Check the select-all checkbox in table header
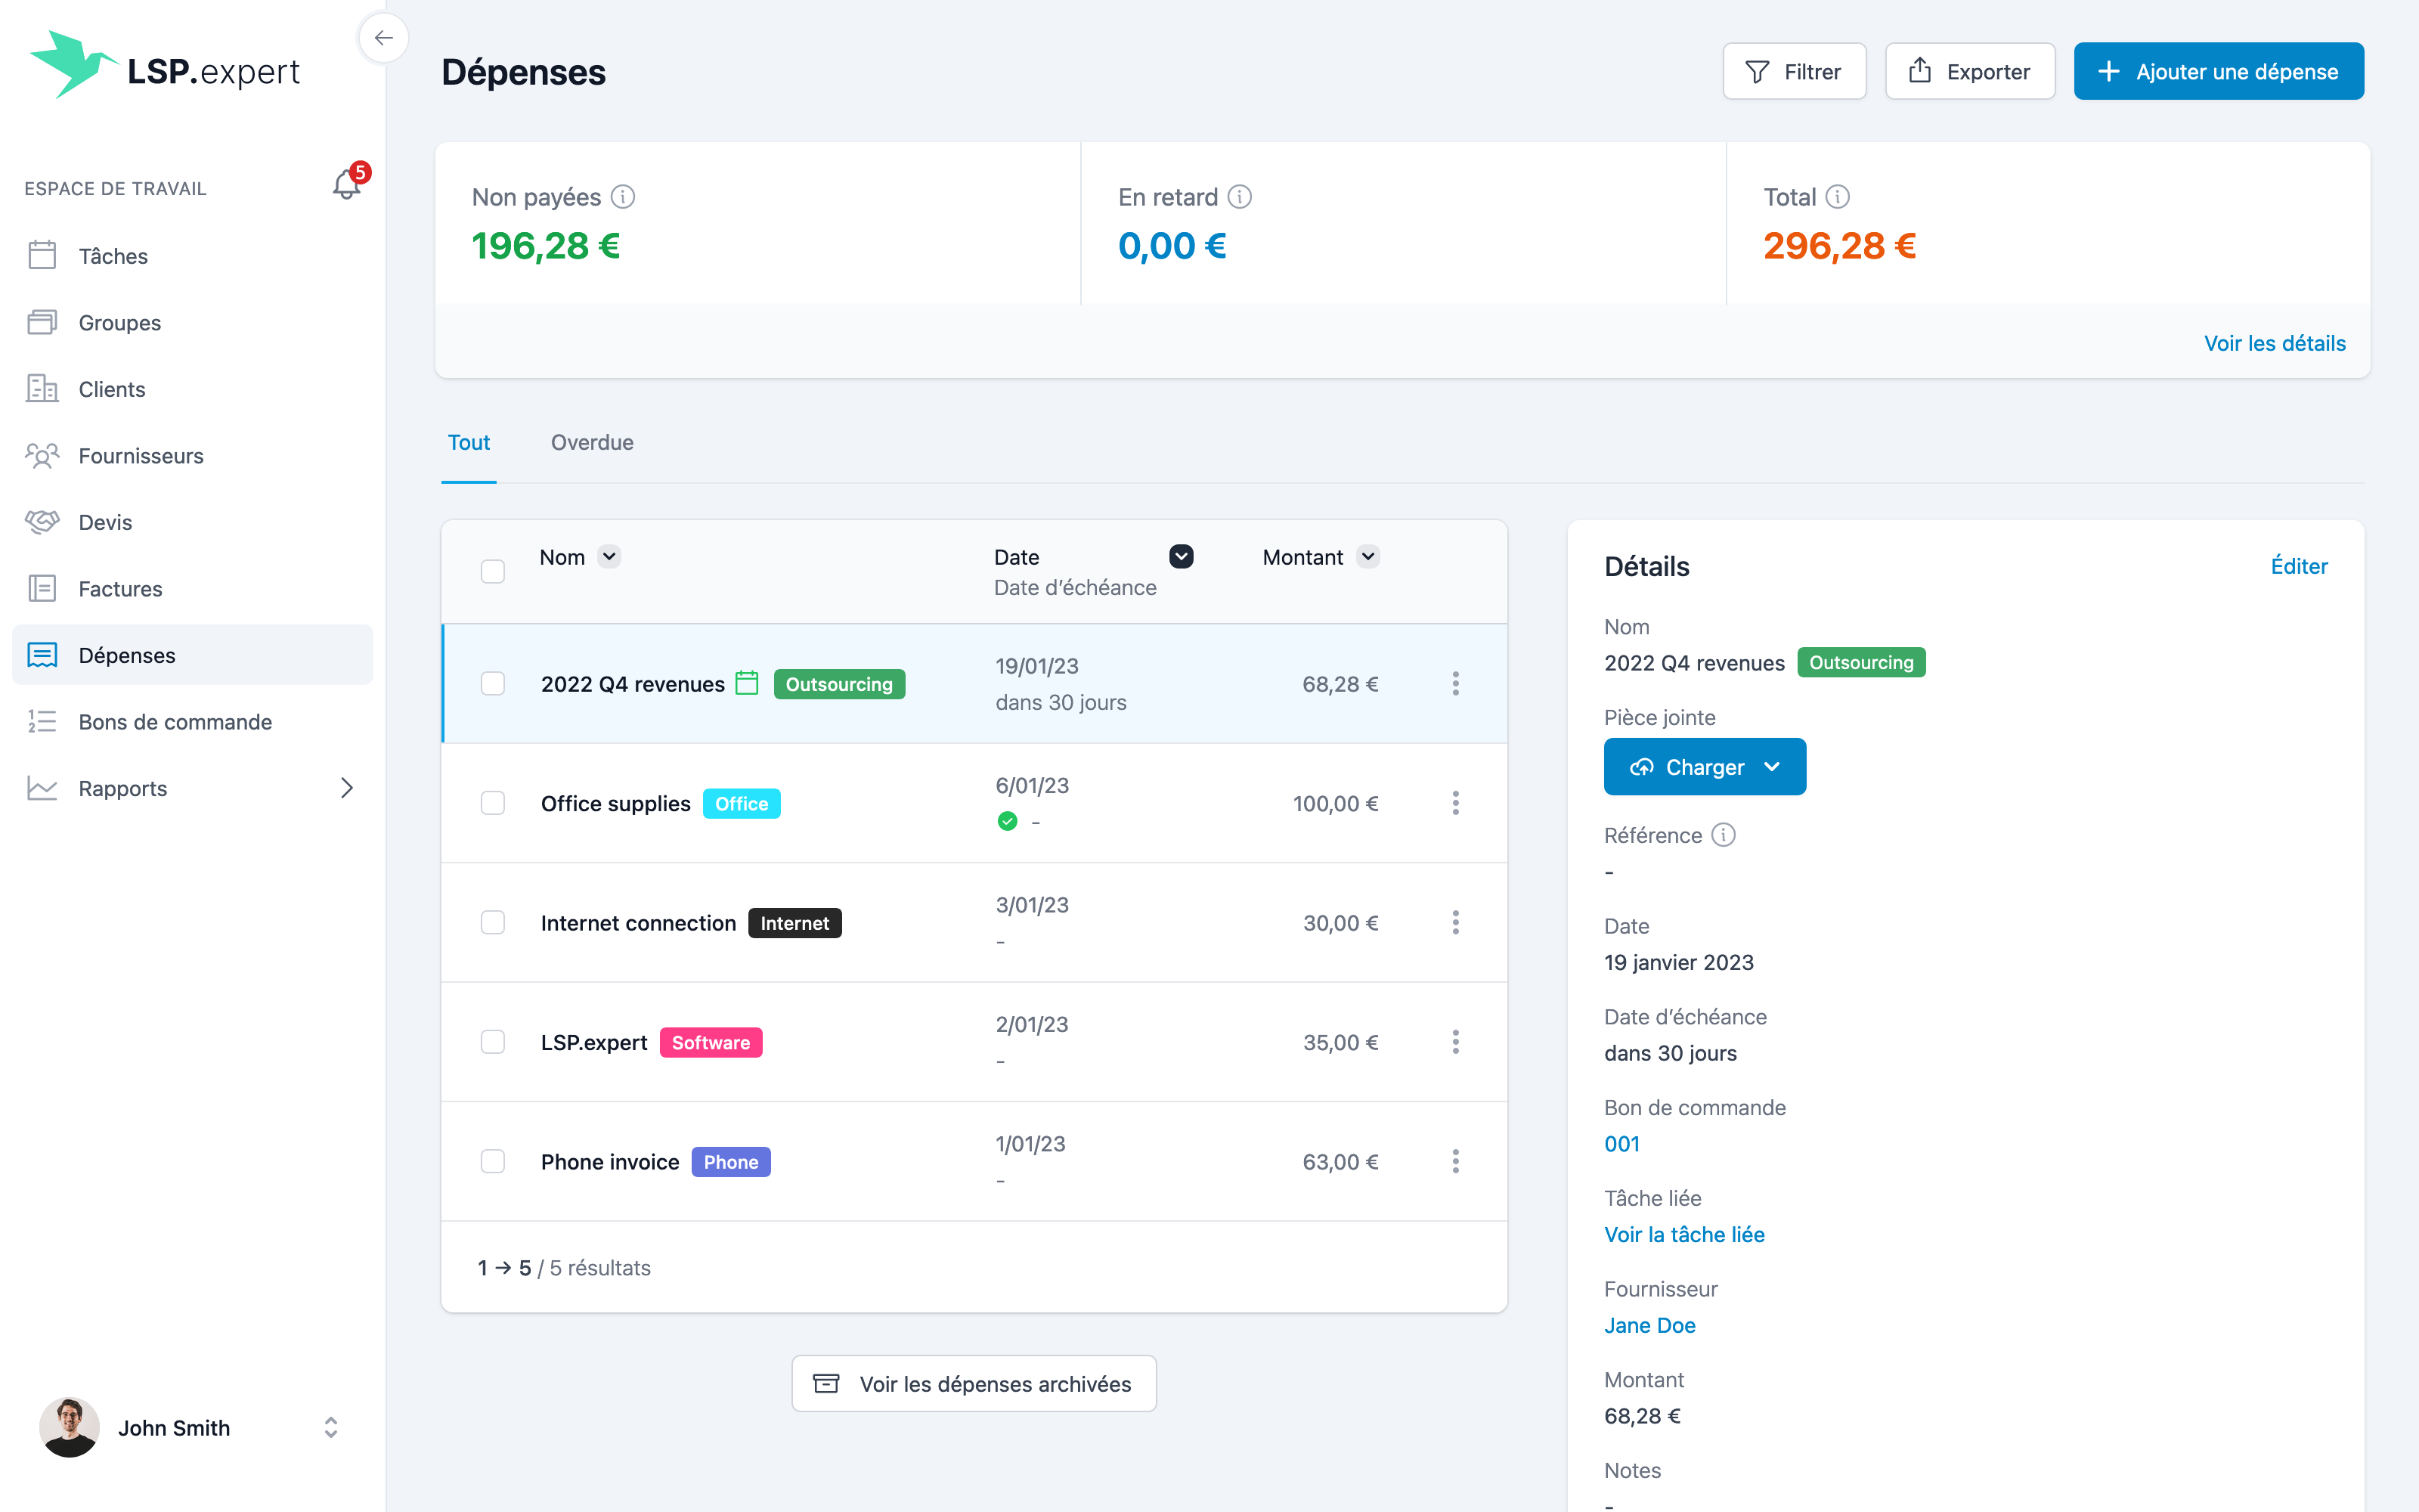2419x1512 pixels. (x=493, y=571)
